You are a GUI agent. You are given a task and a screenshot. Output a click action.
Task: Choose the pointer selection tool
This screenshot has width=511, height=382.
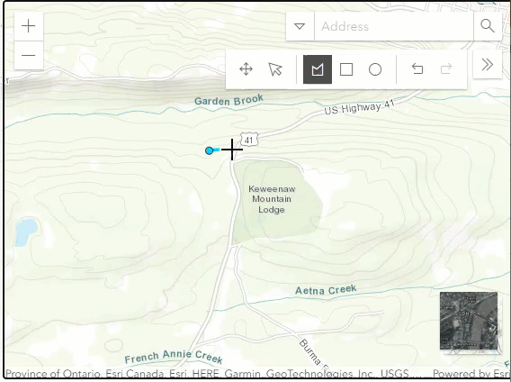coord(275,69)
